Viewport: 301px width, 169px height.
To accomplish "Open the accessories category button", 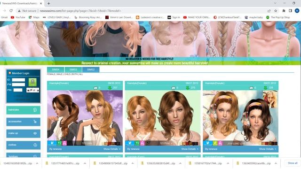I will click(x=24, y=122).
